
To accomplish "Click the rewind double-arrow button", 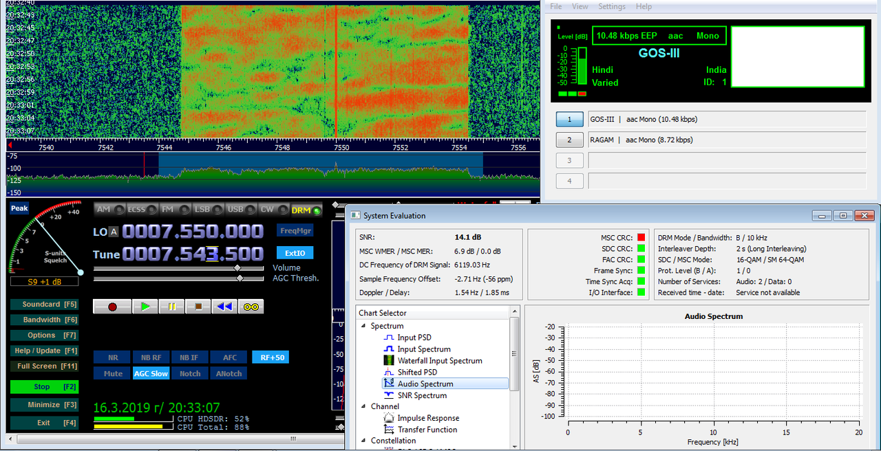I will tap(224, 307).
